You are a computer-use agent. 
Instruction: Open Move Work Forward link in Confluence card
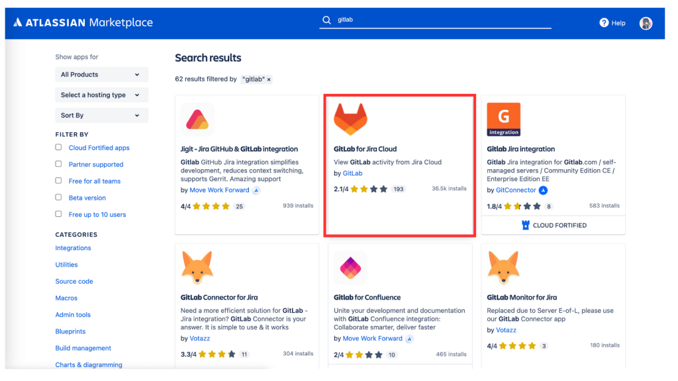coord(373,339)
